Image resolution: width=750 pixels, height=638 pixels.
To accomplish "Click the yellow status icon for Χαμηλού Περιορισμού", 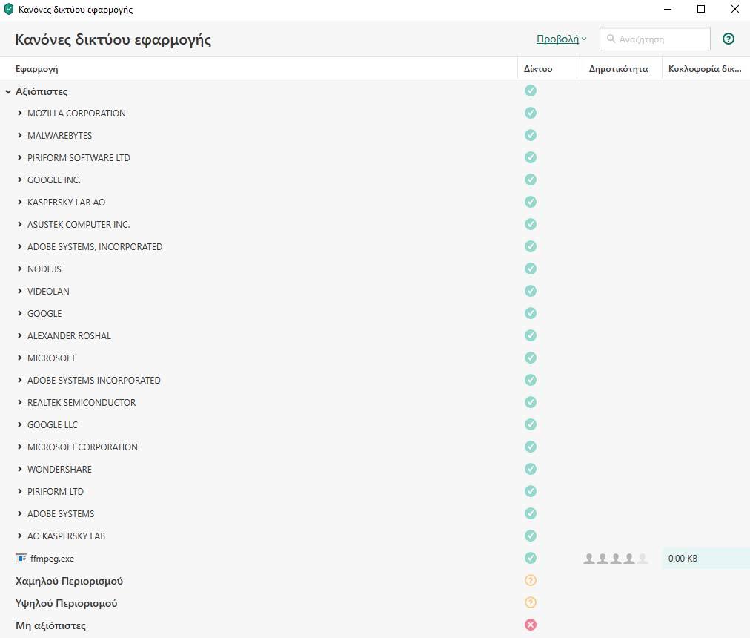I will pyautogui.click(x=531, y=580).
